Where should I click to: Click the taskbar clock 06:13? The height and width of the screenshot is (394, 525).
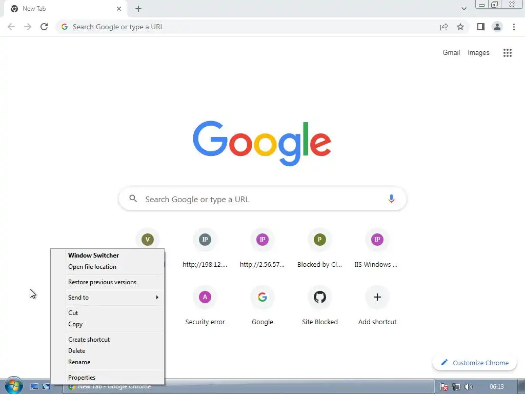point(496,387)
